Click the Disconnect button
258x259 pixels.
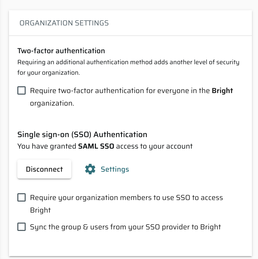pyautogui.click(x=44, y=169)
